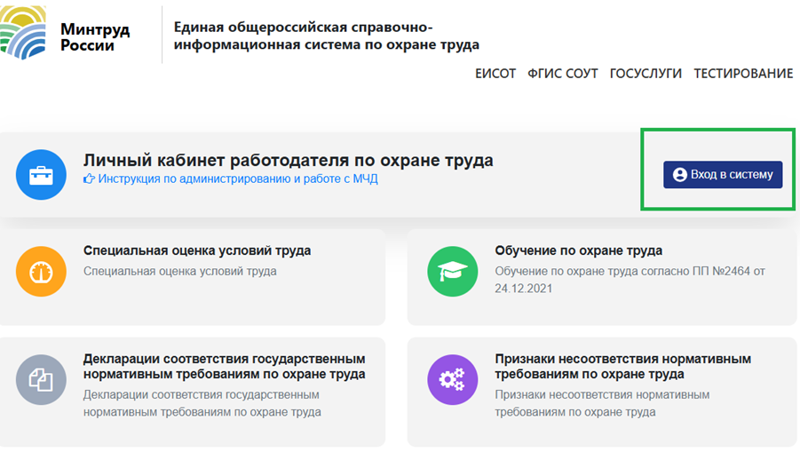The width and height of the screenshot is (800, 452).
Task: Open the ТЕСТИРОВАНИЕ menu item
Action: click(743, 74)
